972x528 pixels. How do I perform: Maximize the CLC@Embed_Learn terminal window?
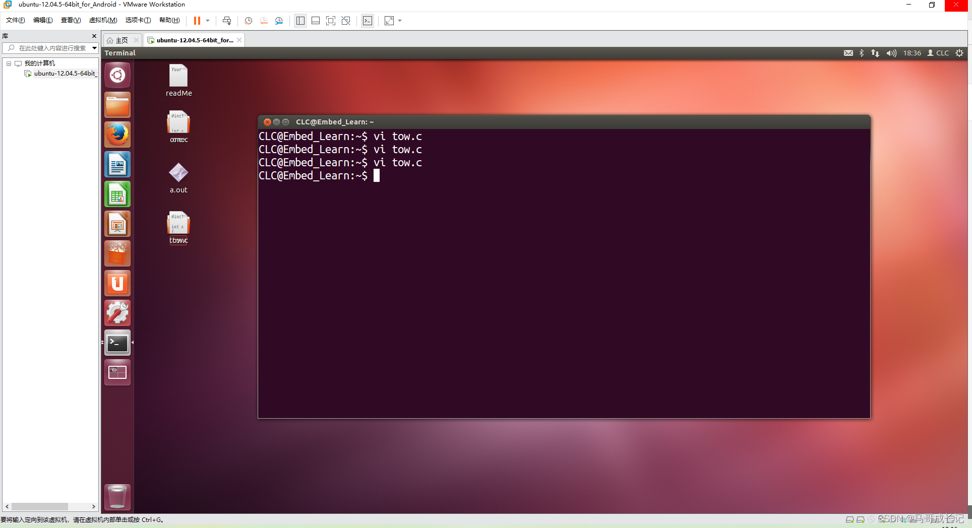click(x=286, y=122)
